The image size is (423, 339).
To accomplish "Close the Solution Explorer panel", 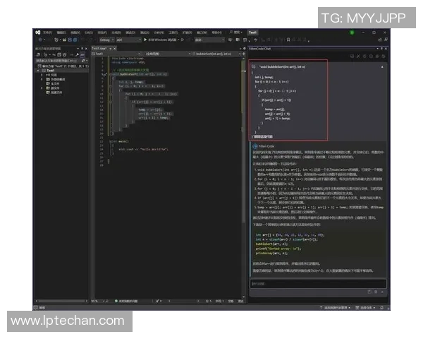I will click(86, 49).
